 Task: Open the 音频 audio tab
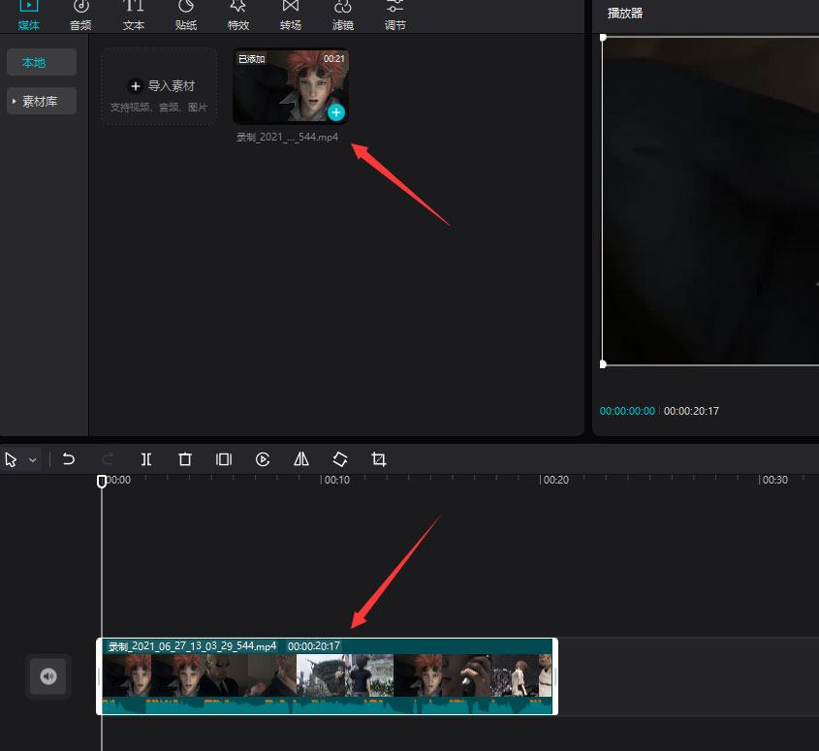[x=81, y=15]
